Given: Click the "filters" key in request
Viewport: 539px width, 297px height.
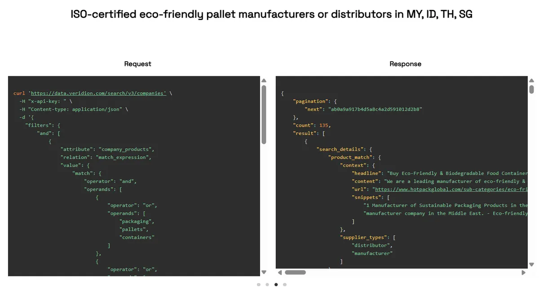Looking at the screenshot, I should pos(39,125).
